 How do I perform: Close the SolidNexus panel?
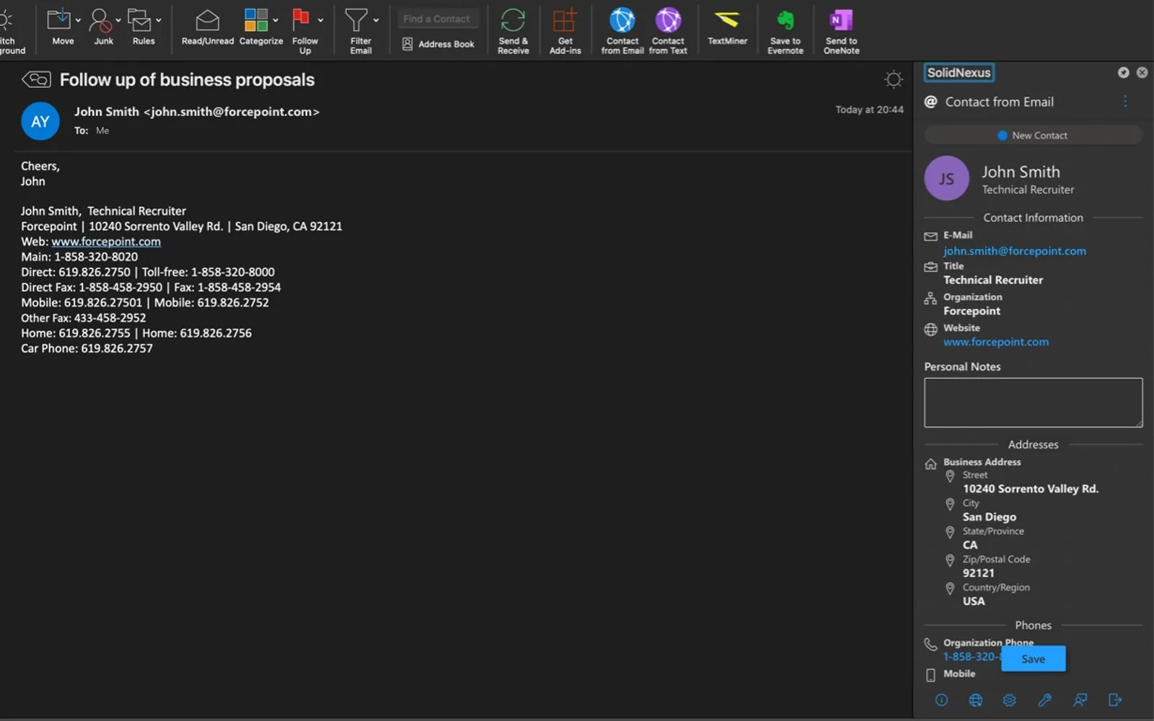1142,73
